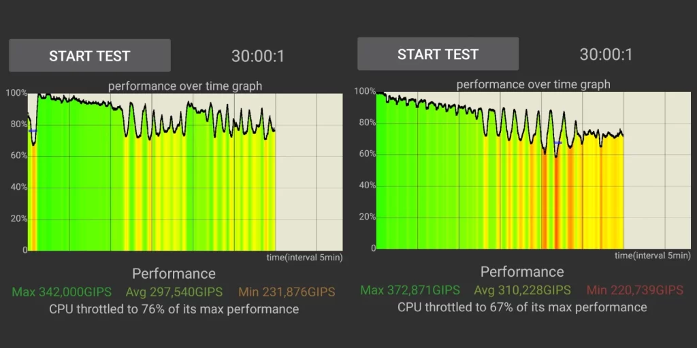Viewport: 697px width, 348px height.
Task: Click the Avg 297,540GIPS value
Action: tap(174, 292)
